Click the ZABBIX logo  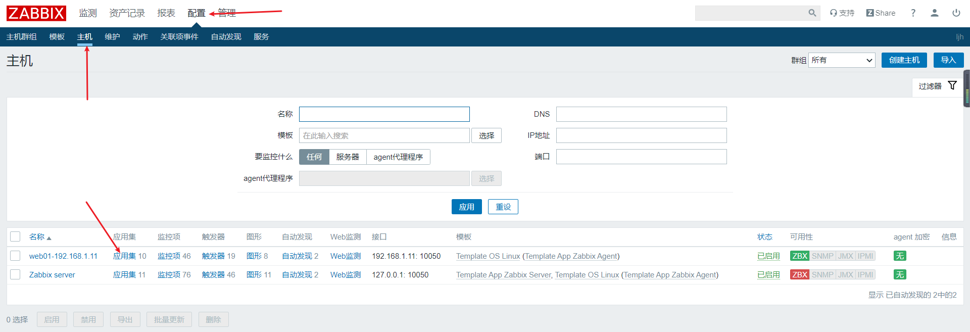[36, 13]
